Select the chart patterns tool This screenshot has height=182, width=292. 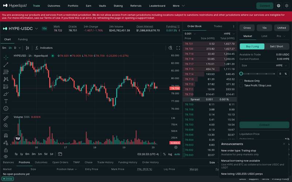[6, 79]
